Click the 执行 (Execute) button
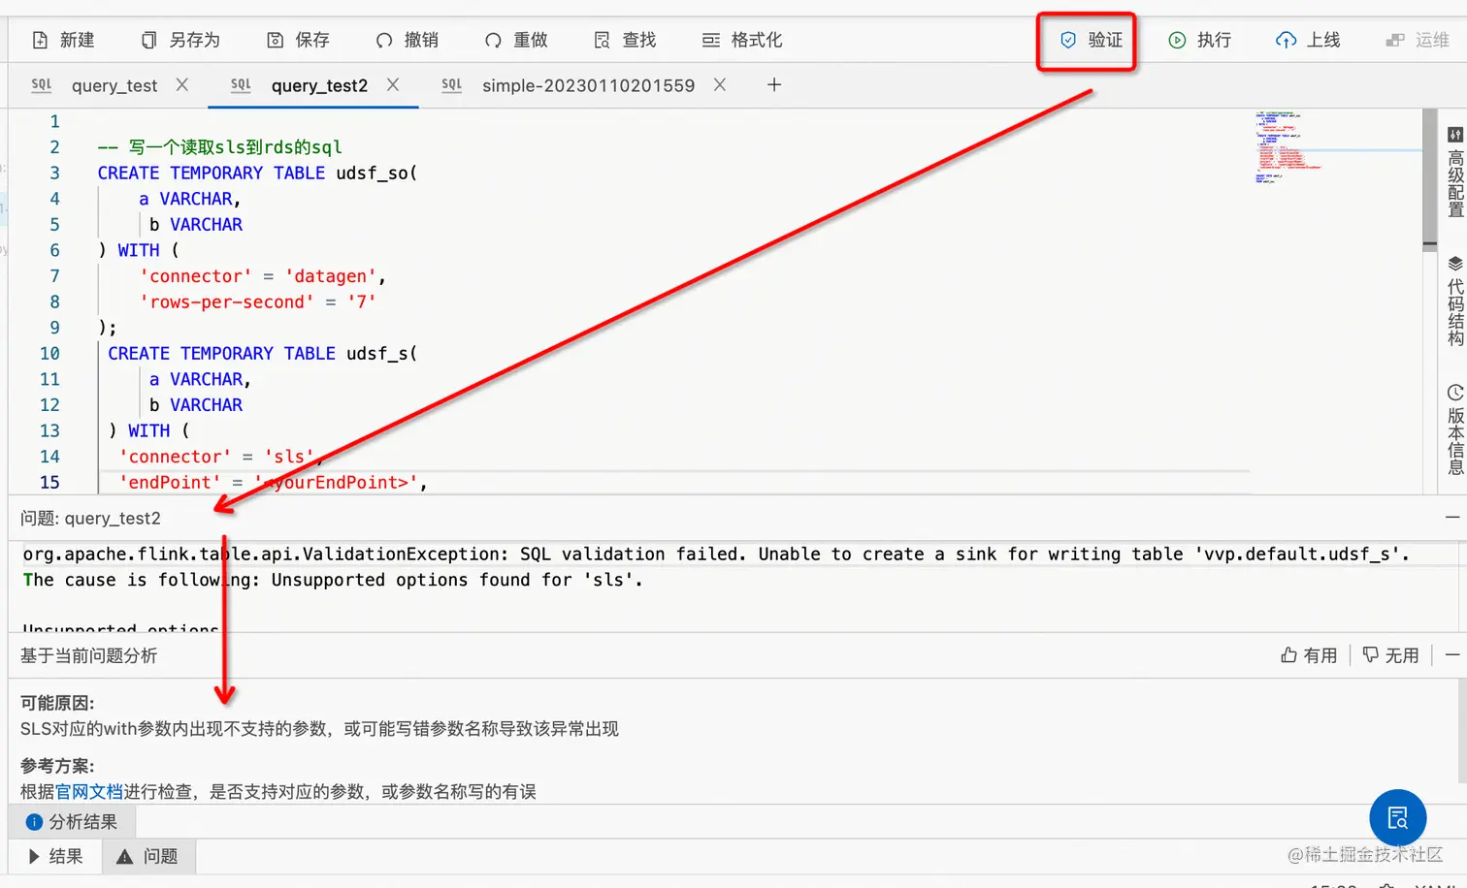Image resolution: width=1467 pixels, height=888 pixels. [x=1199, y=40]
